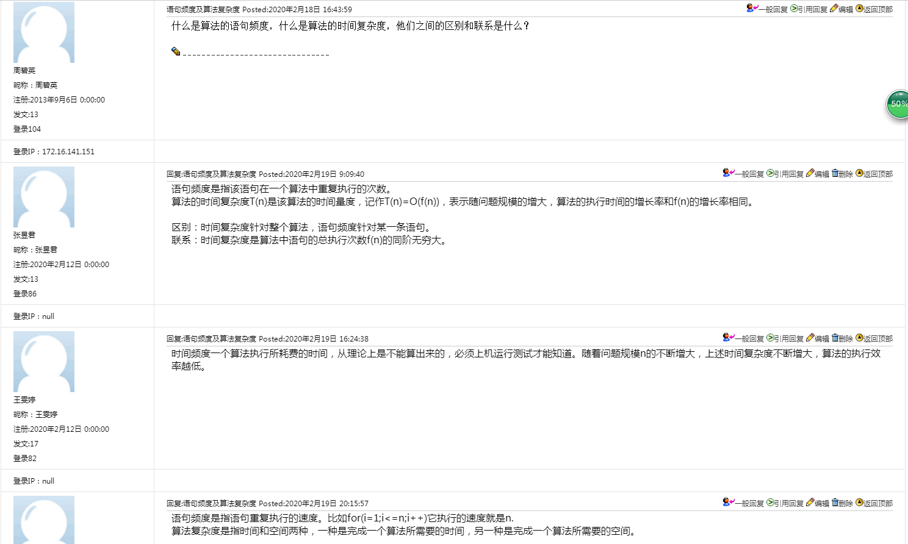Click the line starting 联系：时间复杂度是算法中语句
The width and height of the screenshot is (908, 544).
click(x=310, y=240)
